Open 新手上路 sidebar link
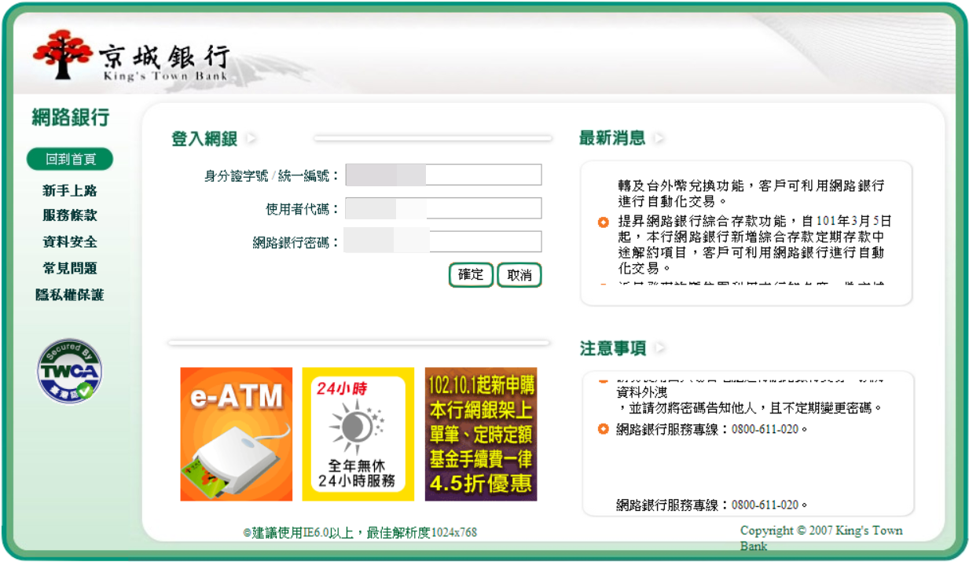The width and height of the screenshot is (969, 562). coord(70,191)
